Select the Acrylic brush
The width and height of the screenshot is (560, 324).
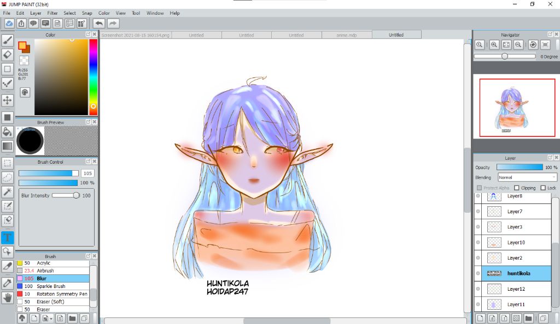click(x=53, y=263)
